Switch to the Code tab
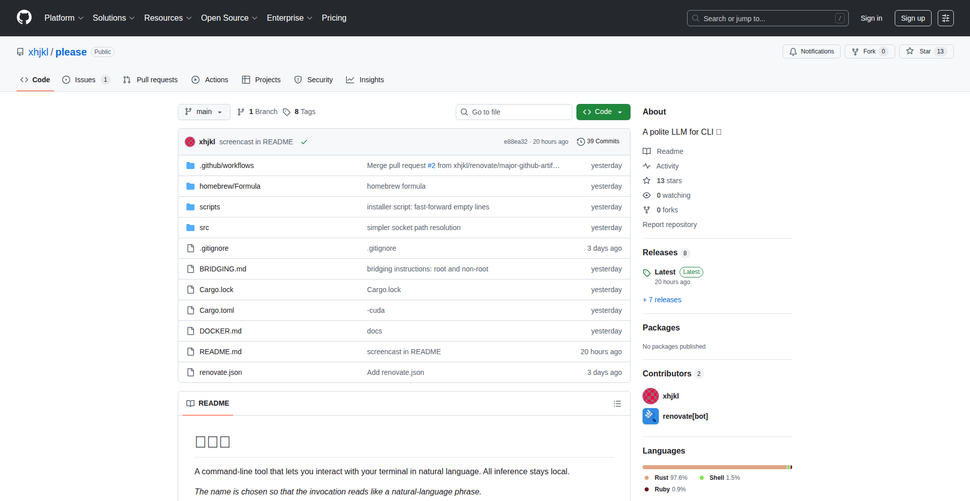This screenshot has height=501, width=970. 35,80
